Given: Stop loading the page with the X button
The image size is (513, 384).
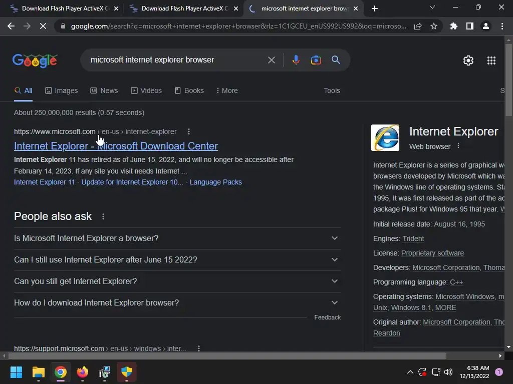Looking at the screenshot, I should 43,26.
